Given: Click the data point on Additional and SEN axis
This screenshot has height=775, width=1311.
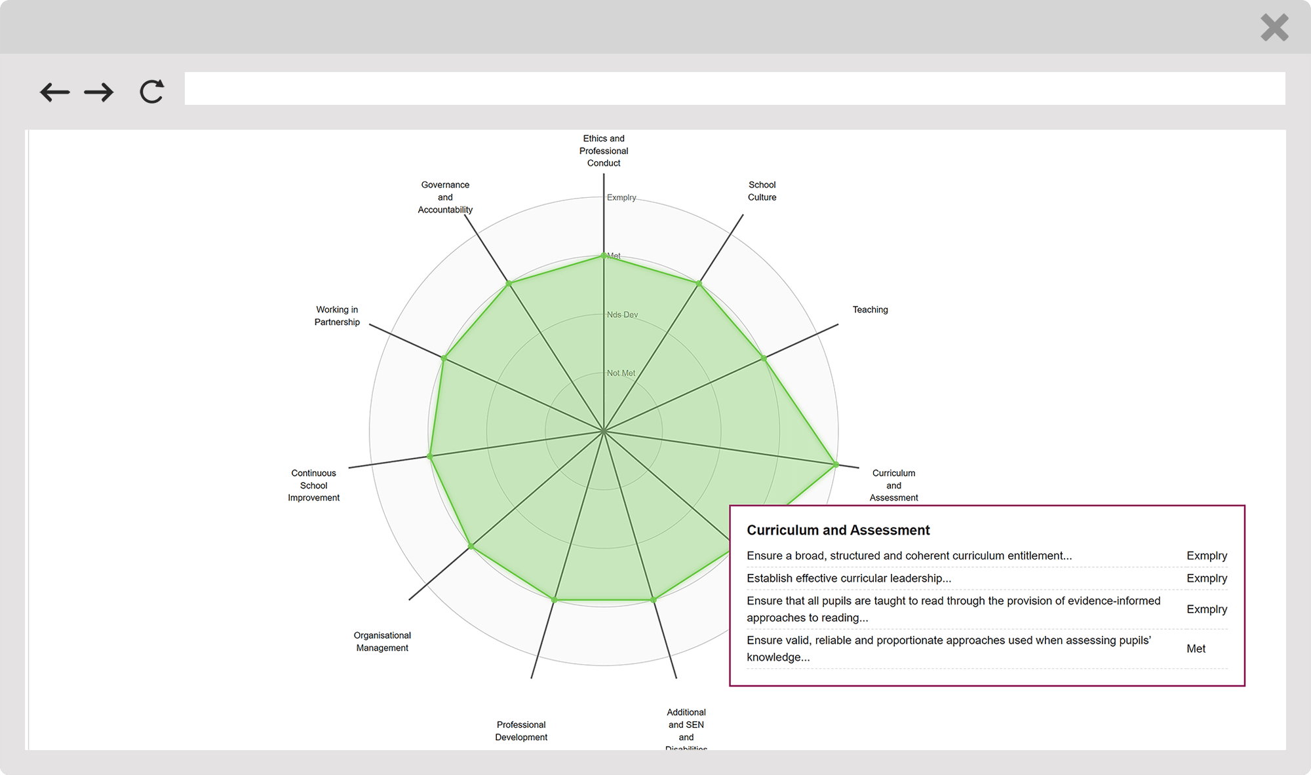Looking at the screenshot, I should coord(654,599).
